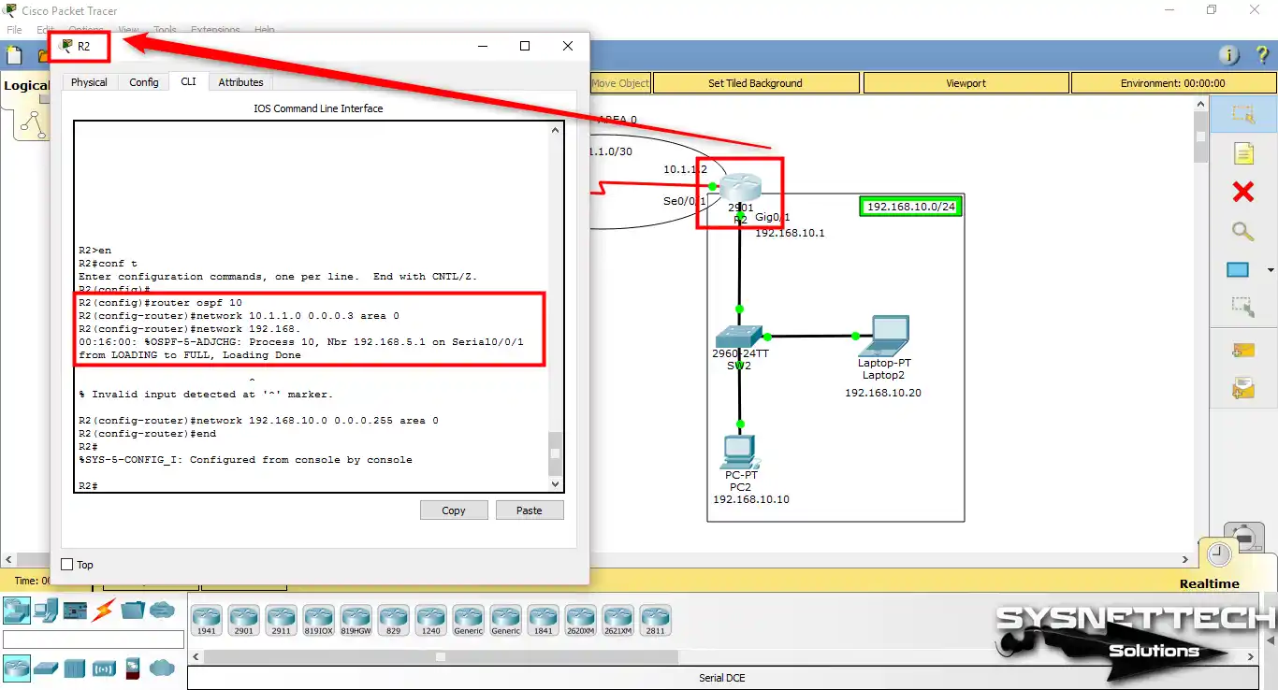Select the 192.168.10.0/24 network label
Image resolution: width=1278 pixels, height=690 pixels.
click(x=911, y=207)
